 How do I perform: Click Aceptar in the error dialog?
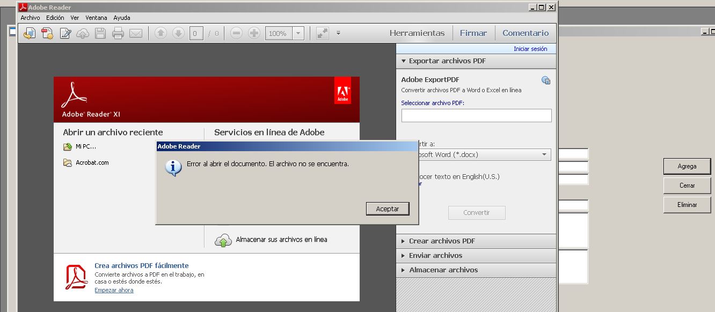pos(388,209)
